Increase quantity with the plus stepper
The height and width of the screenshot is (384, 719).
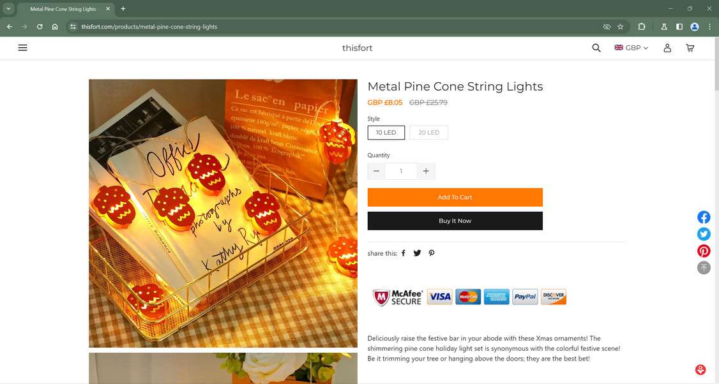pyautogui.click(x=426, y=171)
